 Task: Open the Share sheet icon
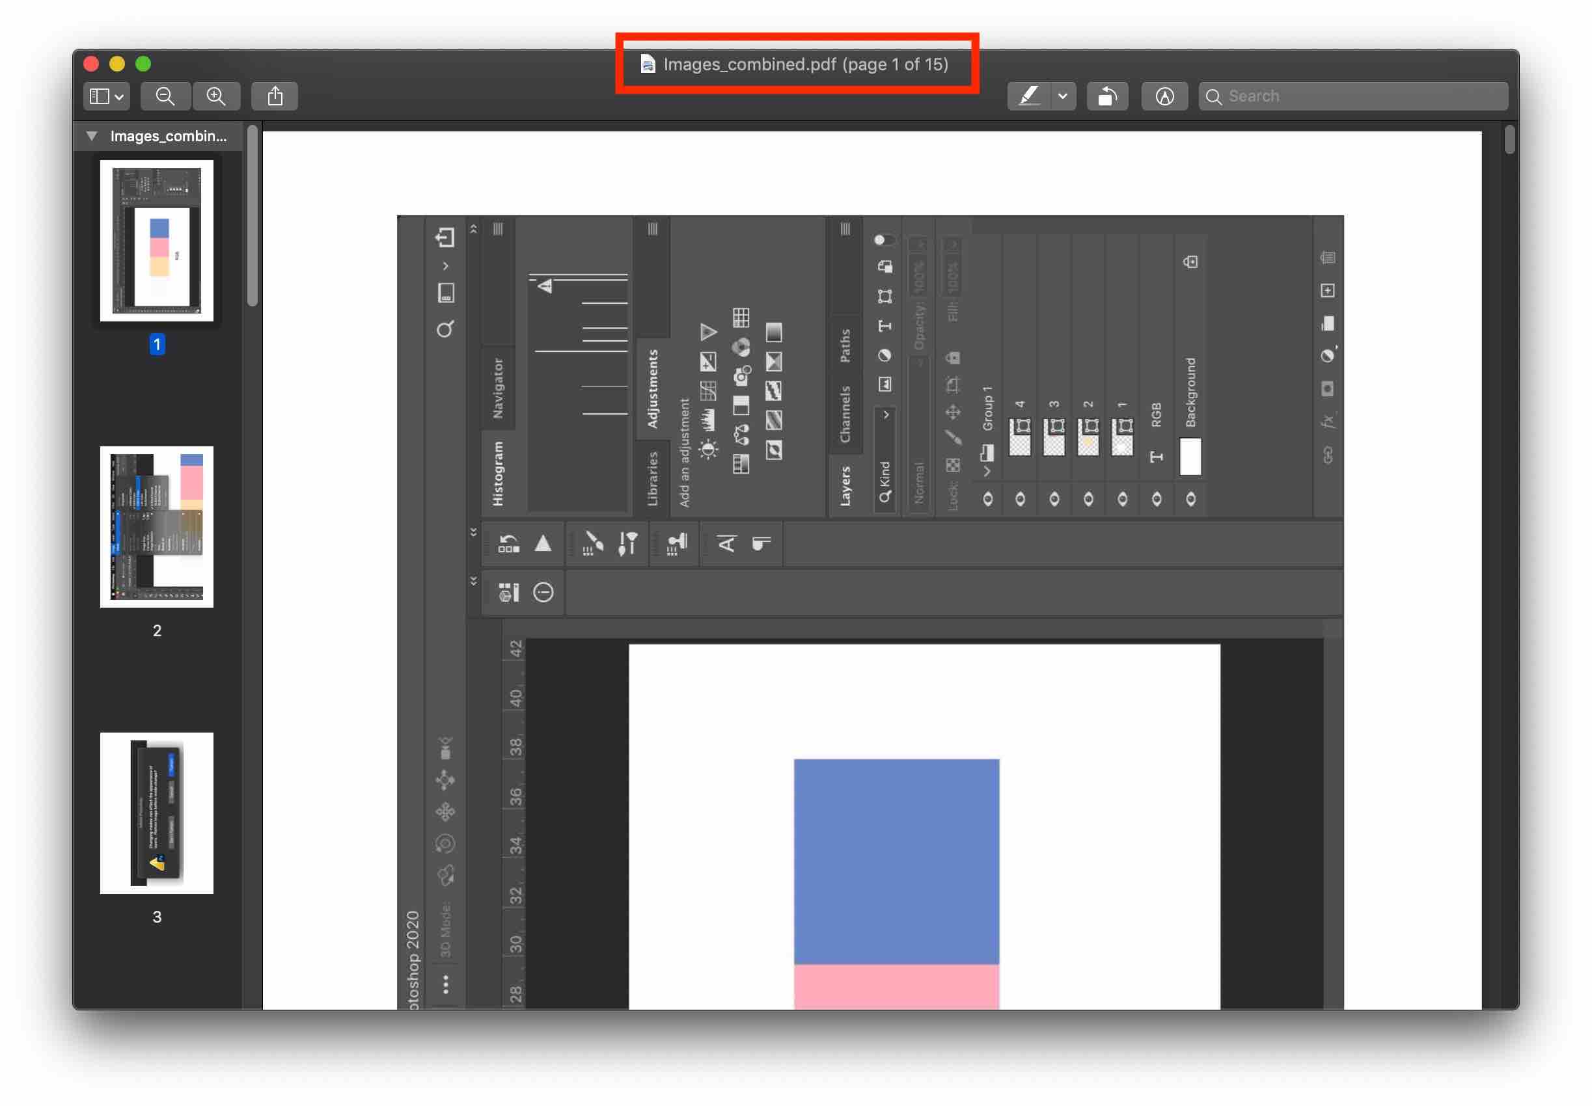275,96
